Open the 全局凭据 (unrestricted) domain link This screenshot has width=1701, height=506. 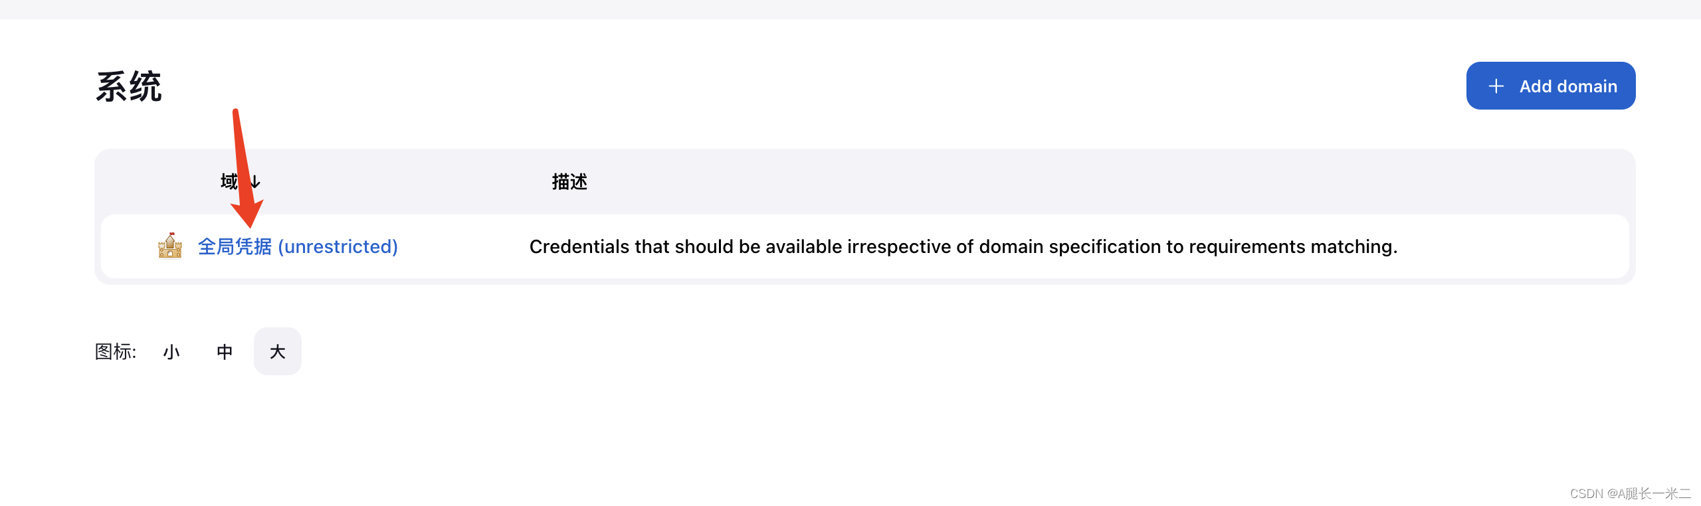click(298, 246)
